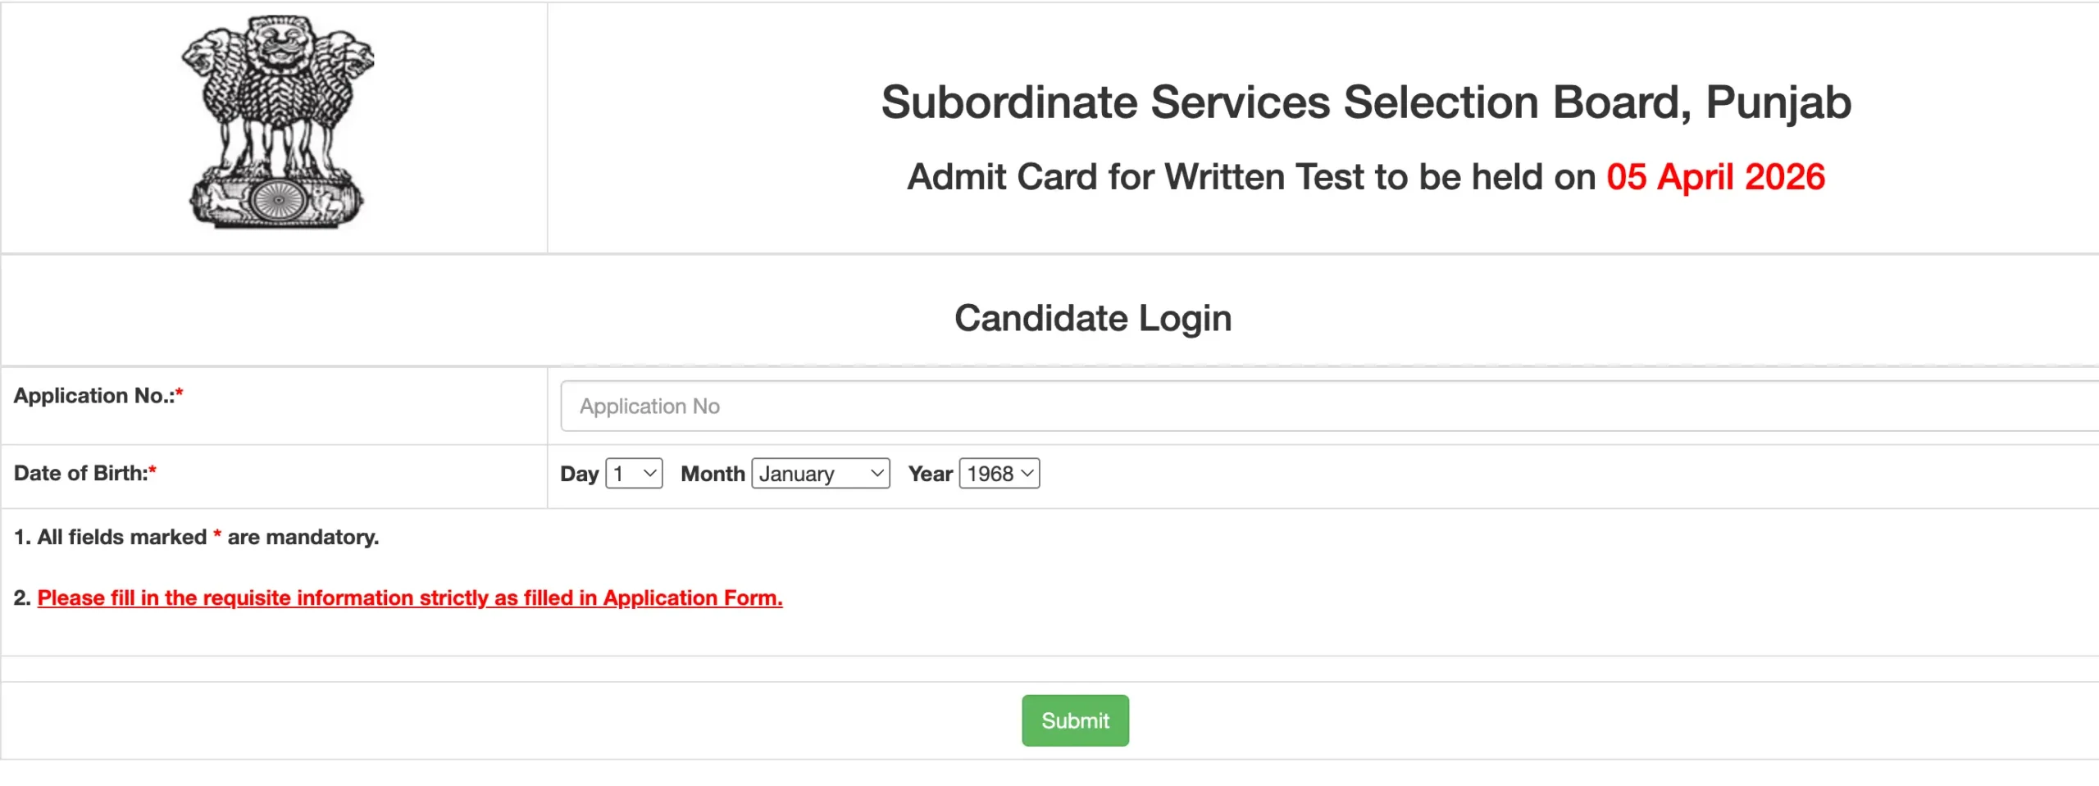Viewport: 2099px width, 786px height.
Task: Select the 'Candidate Login' heading
Action: pyautogui.click(x=1094, y=317)
